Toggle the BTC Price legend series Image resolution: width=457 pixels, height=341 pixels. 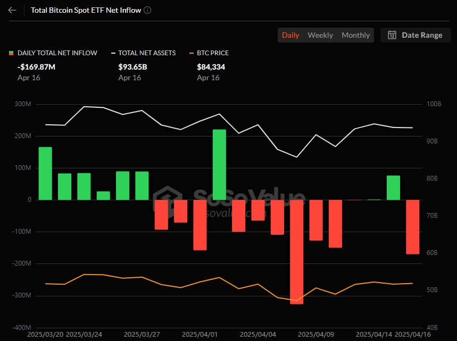tap(209, 53)
